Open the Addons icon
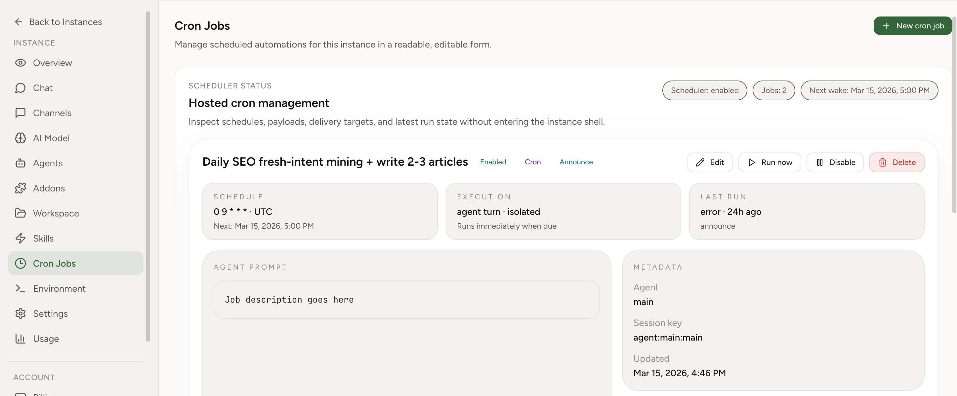The height and width of the screenshot is (396, 957). click(x=21, y=188)
